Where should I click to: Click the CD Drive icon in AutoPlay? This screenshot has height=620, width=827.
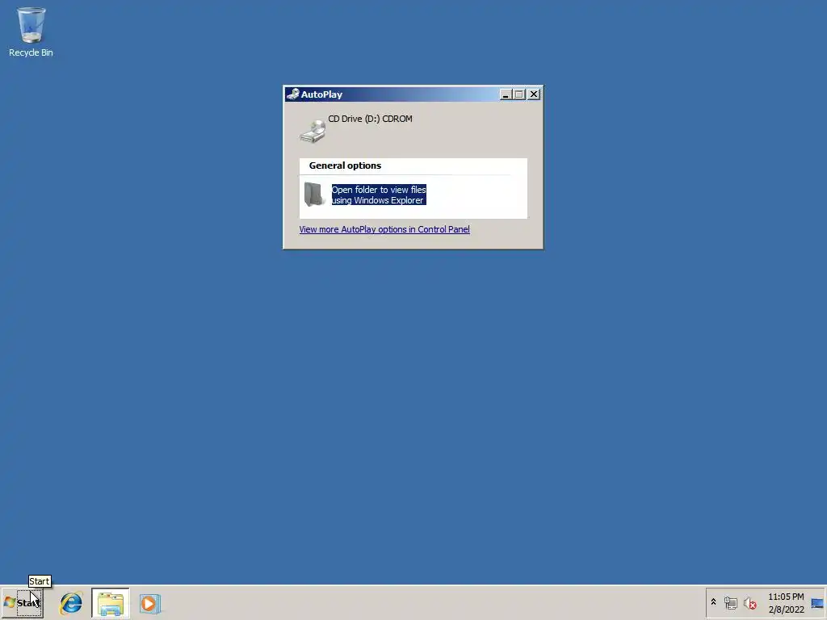pyautogui.click(x=313, y=131)
